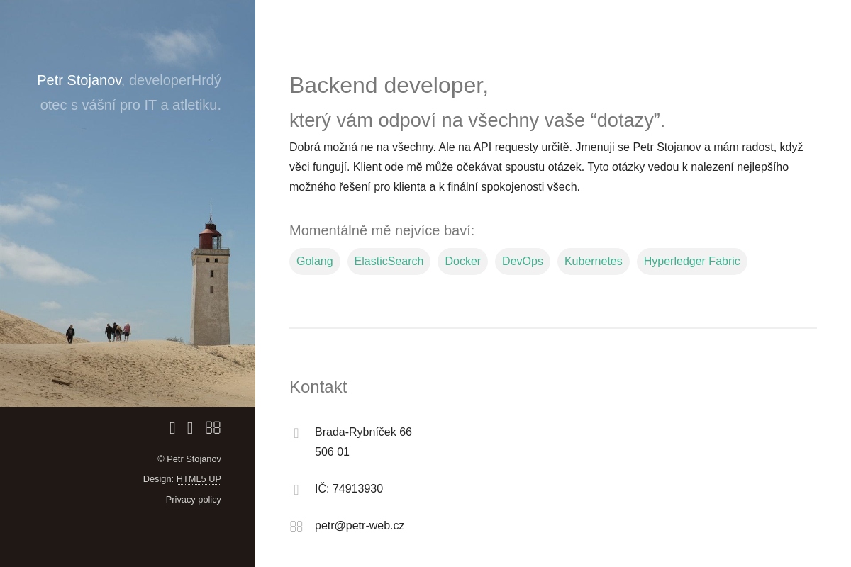
Task: Click the Kubernetes tag
Action: [x=593, y=262]
